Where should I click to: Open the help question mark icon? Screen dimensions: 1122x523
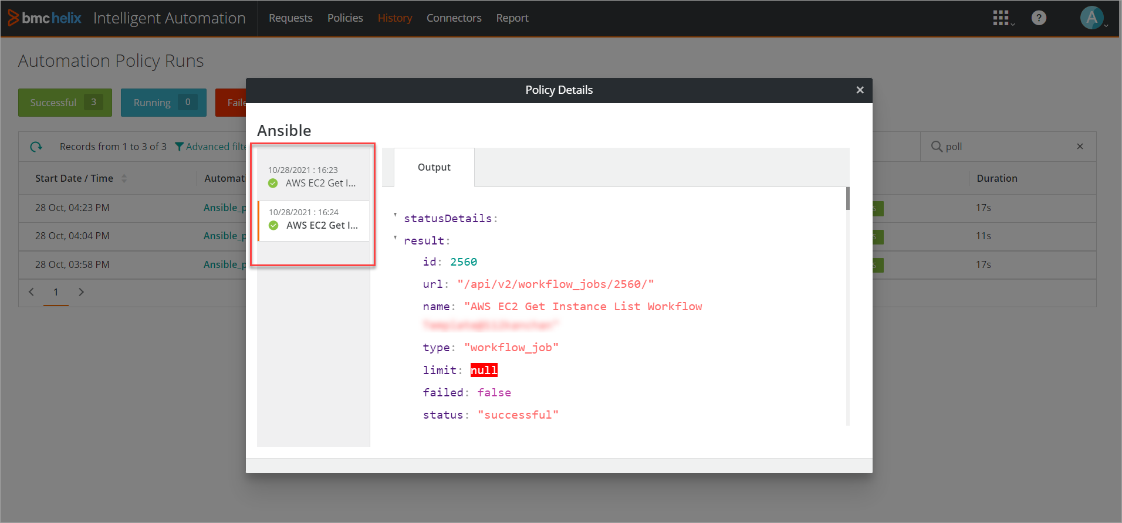coord(1039,18)
